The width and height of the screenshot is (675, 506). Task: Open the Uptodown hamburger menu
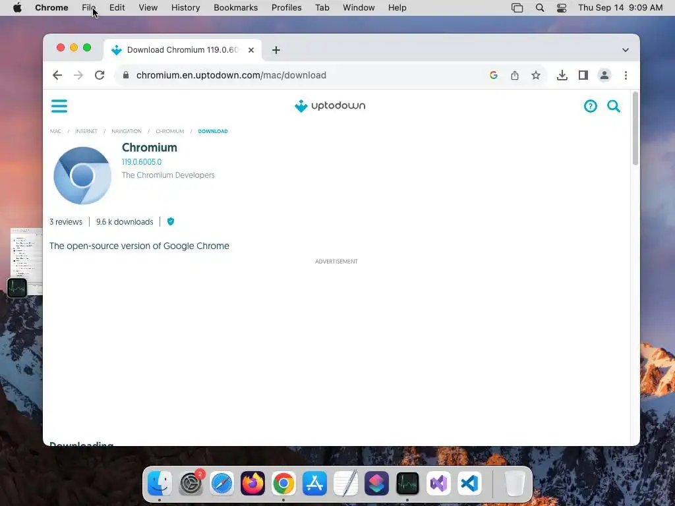coord(59,106)
